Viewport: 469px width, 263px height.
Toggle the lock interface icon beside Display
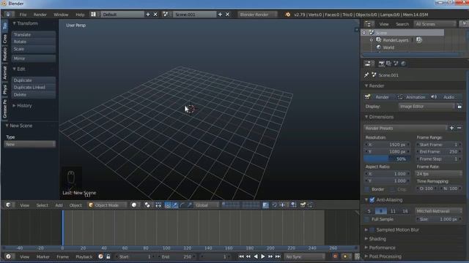pos(459,107)
